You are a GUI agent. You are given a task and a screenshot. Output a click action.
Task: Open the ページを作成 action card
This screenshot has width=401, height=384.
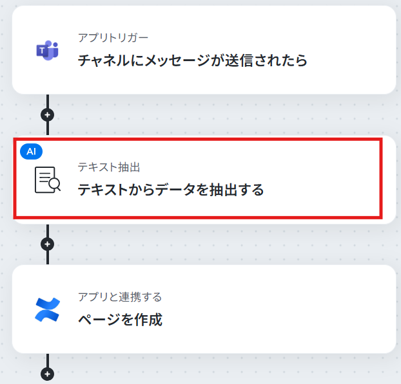204,309
